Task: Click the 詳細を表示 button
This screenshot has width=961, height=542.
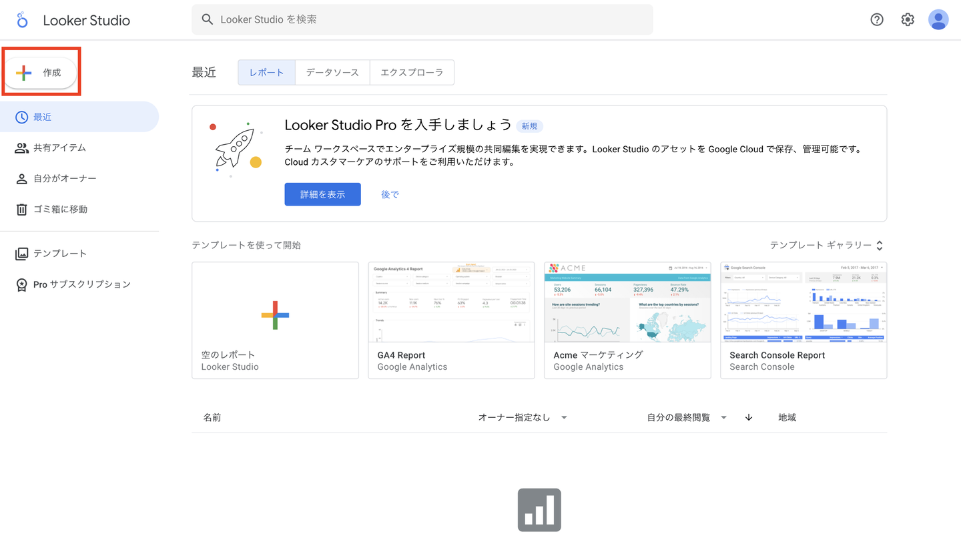Action: click(322, 194)
